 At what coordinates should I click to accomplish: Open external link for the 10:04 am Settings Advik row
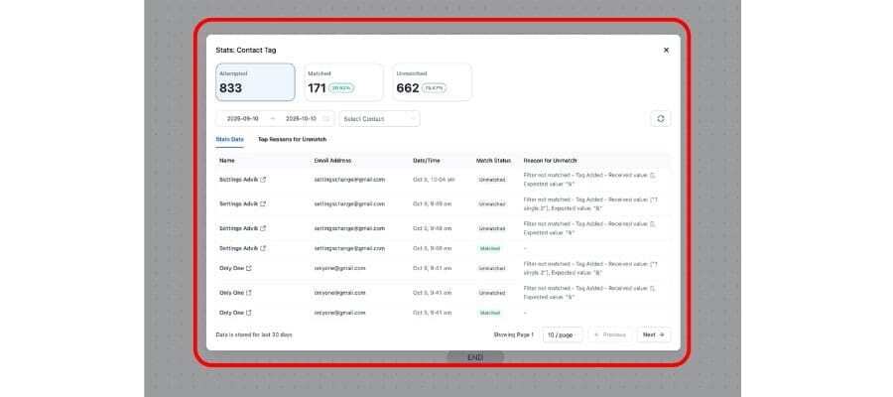click(x=263, y=180)
